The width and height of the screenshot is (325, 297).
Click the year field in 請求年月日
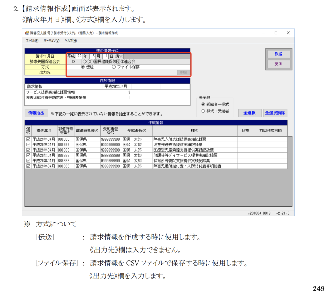[79, 56]
